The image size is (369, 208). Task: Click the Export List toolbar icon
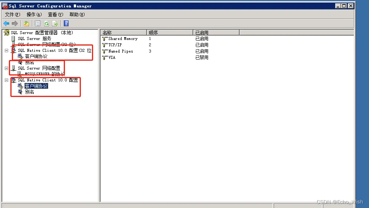(x=55, y=23)
